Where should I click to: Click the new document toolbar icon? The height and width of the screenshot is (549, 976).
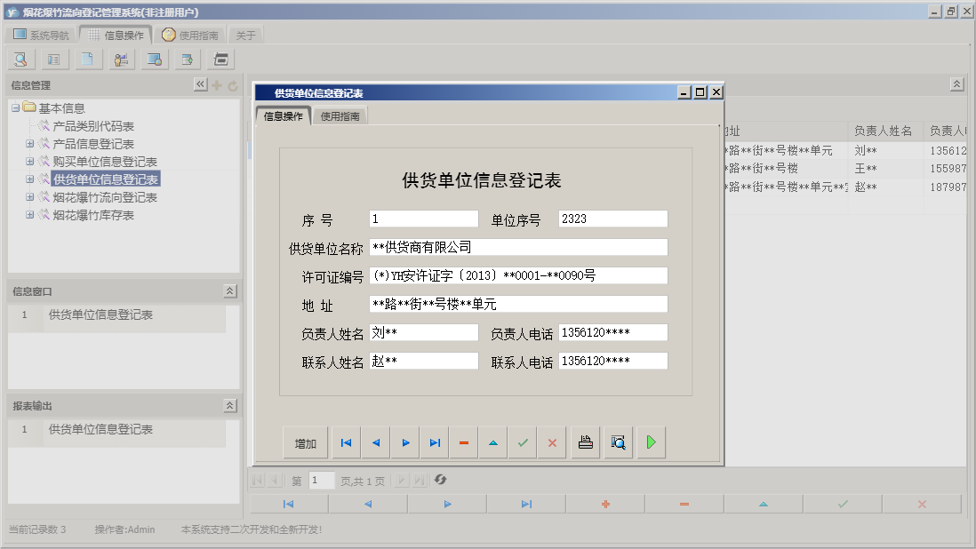coord(88,59)
